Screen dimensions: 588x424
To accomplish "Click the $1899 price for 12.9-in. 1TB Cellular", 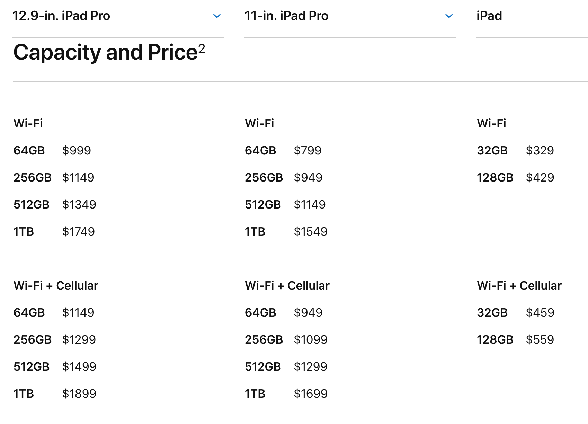I will [x=79, y=394].
